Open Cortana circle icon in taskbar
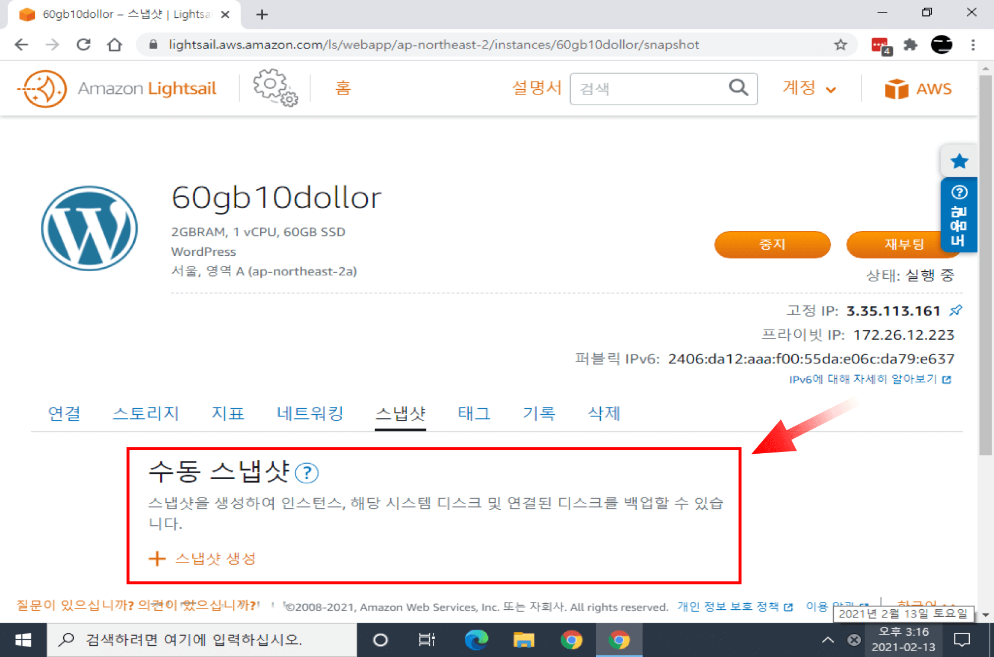This screenshot has width=994, height=657. tap(381, 640)
